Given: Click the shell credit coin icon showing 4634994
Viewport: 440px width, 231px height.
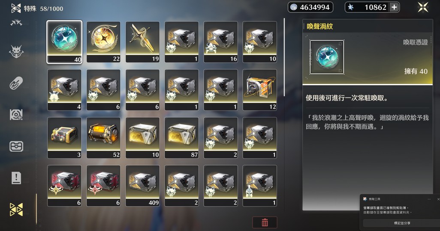Looking at the screenshot, I should point(294,7).
